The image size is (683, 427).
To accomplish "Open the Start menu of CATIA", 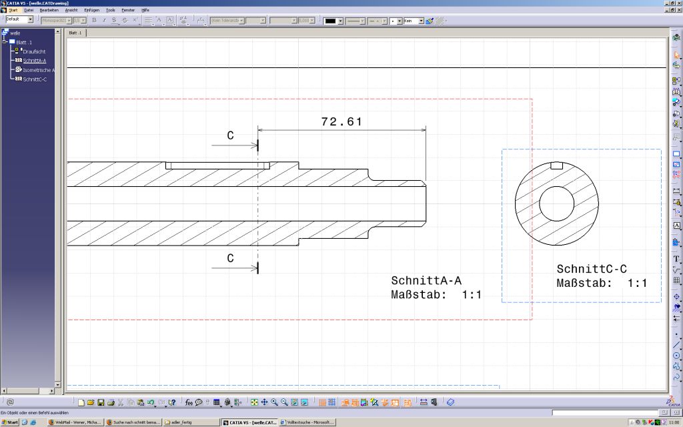I will tap(13, 10).
